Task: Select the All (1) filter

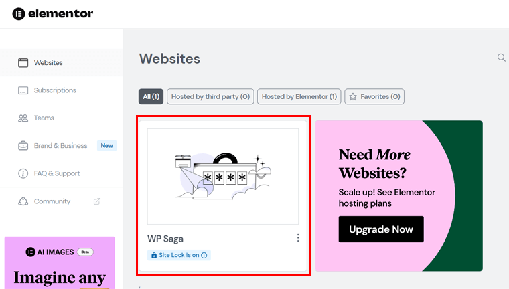Action: click(x=151, y=96)
